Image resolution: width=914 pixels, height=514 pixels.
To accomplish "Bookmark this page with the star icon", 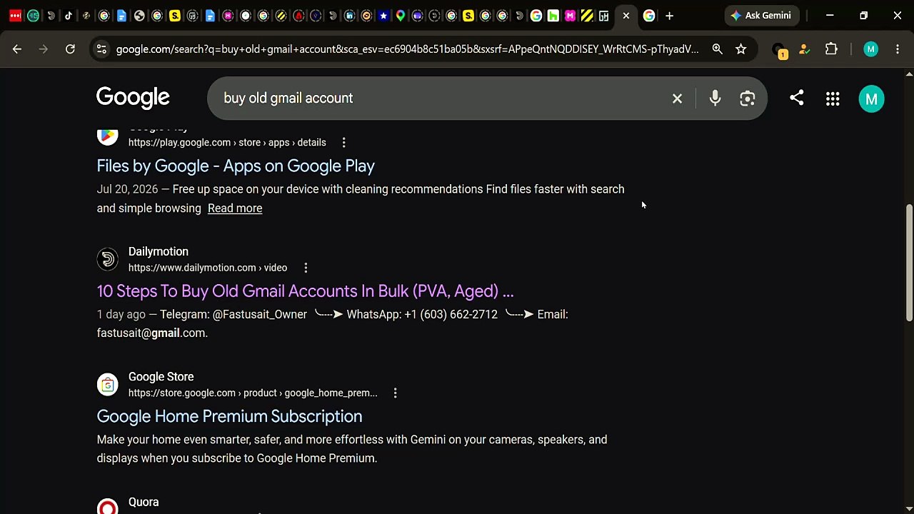I will pos(741,49).
